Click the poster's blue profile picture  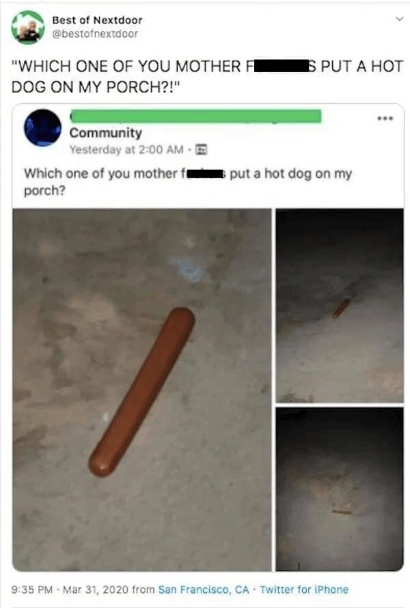click(x=42, y=128)
